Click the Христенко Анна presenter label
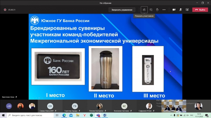This screenshot has width=211, height=118. point(8,97)
